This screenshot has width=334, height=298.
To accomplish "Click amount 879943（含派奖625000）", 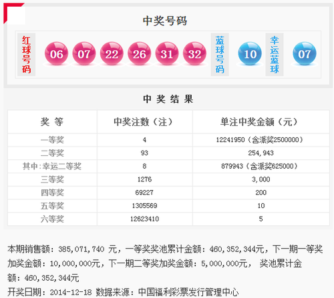I will tap(259, 166).
